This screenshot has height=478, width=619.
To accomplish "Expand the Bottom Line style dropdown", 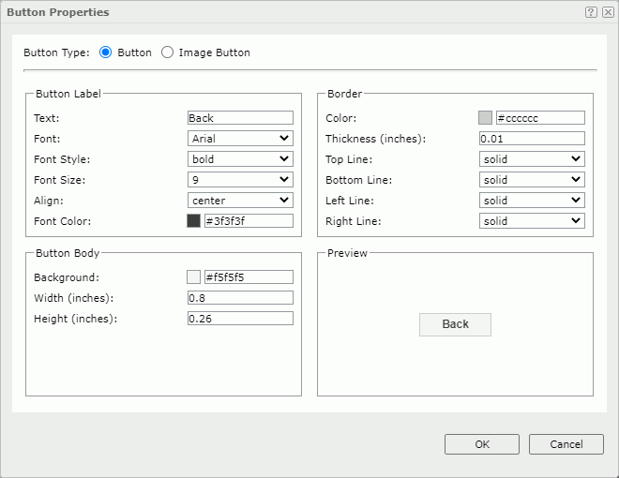I will 532,180.
